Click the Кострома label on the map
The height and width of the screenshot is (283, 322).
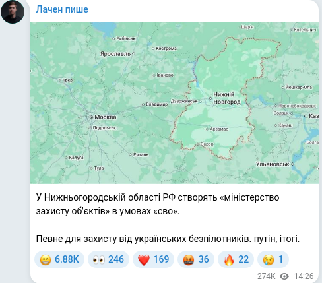click(x=166, y=49)
